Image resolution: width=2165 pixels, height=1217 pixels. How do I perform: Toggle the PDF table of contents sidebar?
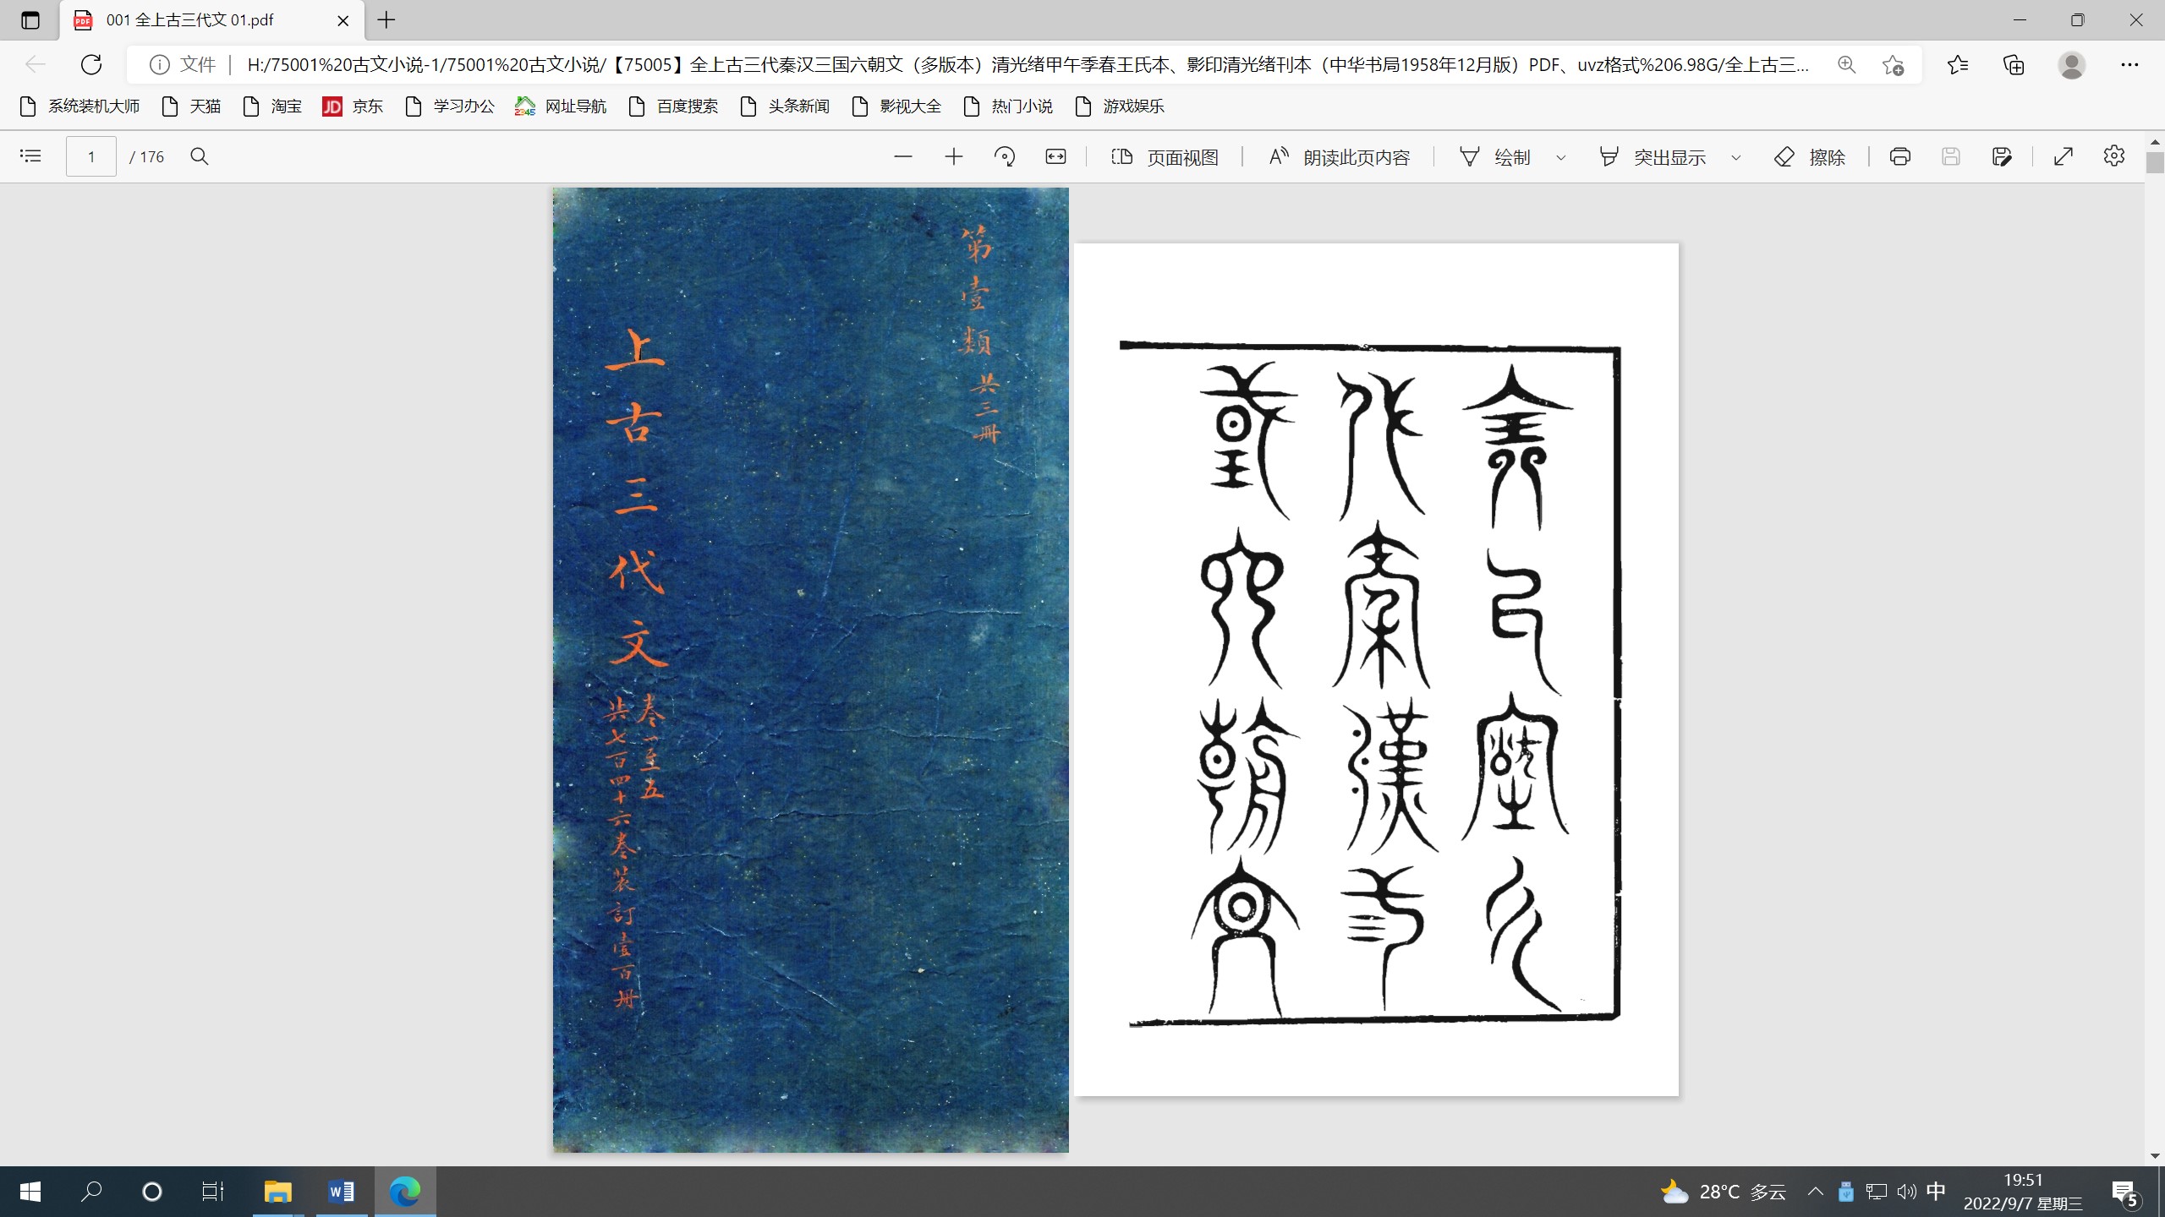[x=30, y=156]
